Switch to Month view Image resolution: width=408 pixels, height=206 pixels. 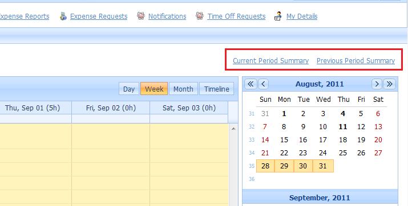click(x=183, y=89)
